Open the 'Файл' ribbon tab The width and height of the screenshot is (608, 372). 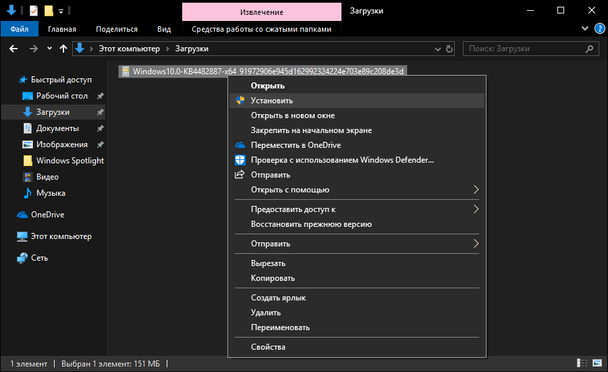click(x=19, y=29)
